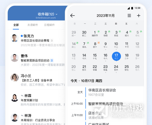152x125 pixels.
Task: Select calendar date 10
Action: pos(116,45)
